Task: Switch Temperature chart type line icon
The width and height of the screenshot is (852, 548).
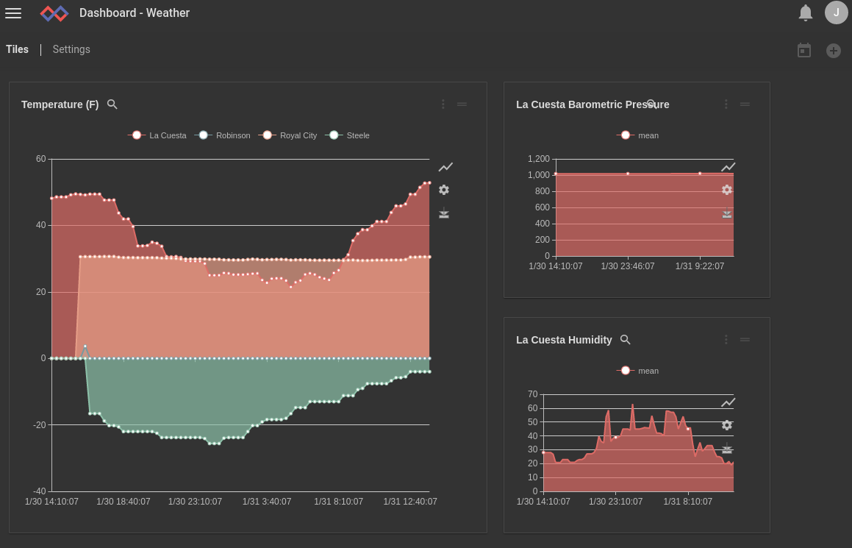Action: click(x=445, y=167)
